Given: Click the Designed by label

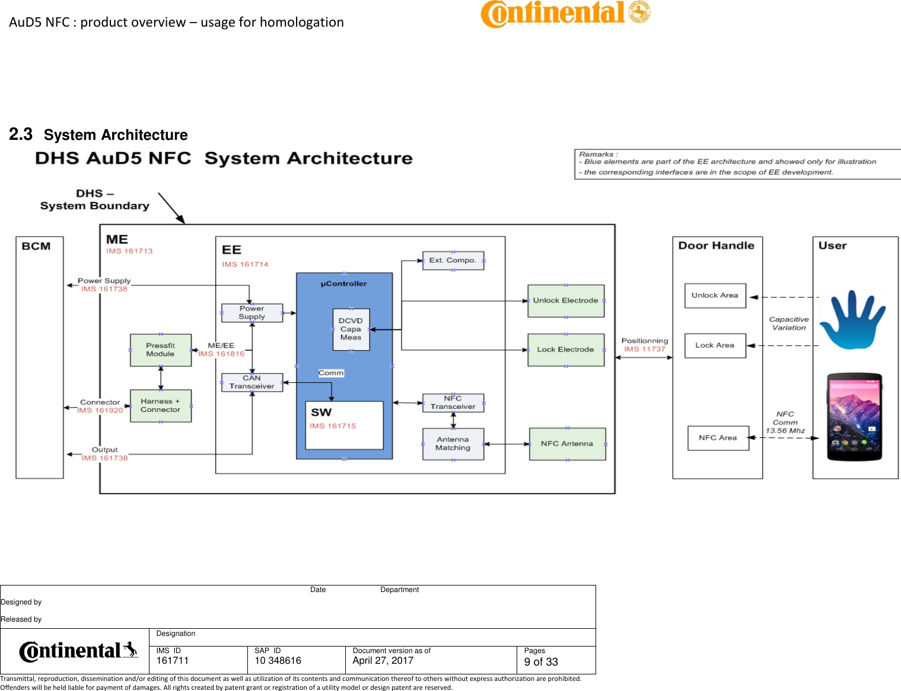Looking at the screenshot, I should click(21, 602).
